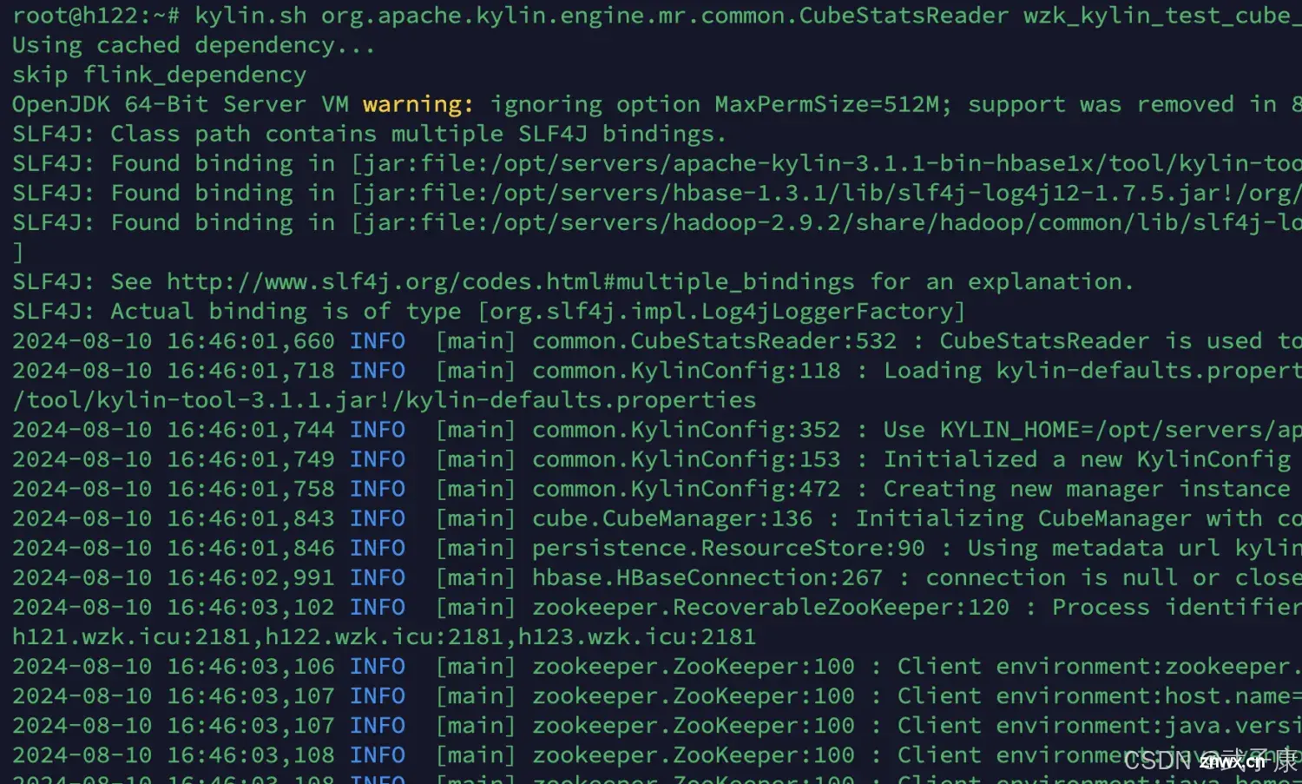Click "zookeeper.RecoverableZooKeeper:120" logger name

(x=771, y=607)
